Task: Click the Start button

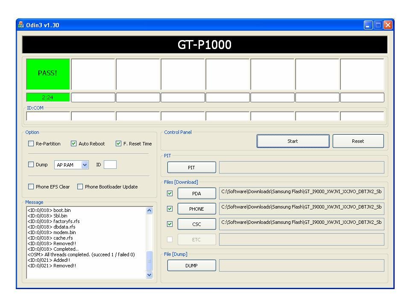Action: 293,141
